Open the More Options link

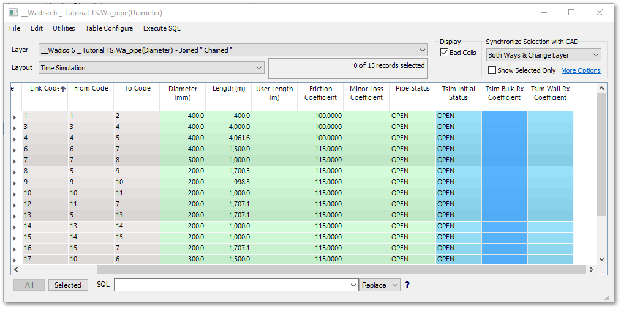click(x=581, y=70)
